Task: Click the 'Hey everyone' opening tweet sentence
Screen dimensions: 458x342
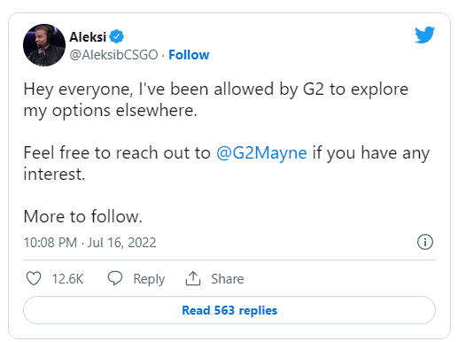Action: click(216, 100)
